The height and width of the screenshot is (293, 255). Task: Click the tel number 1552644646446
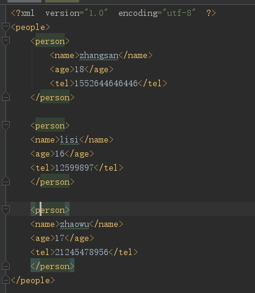106,83
